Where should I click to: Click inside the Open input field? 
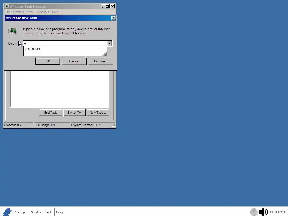pyautogui.click(x=65, y=43)
